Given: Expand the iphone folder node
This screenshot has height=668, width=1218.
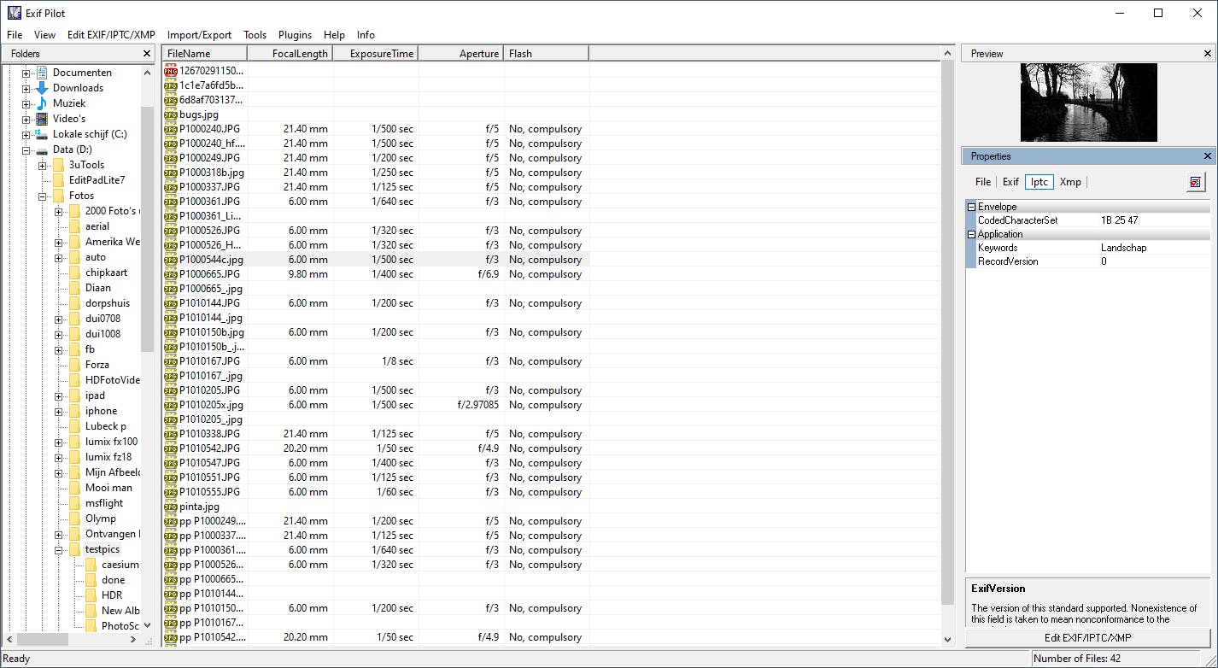Looking at the screenshot, I should pyautogui.click(x=58, y=411).
